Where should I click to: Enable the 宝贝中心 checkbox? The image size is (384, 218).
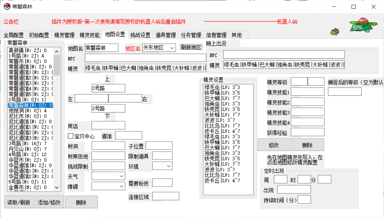point(71,136)
